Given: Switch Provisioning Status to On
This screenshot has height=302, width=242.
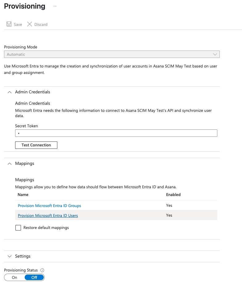Looking at the screenshot, I should pos(14,277).
